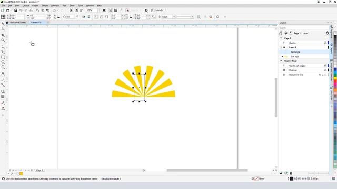Screen dimensions: 337x189
Task: Toggle lock on Desktop layer
Action: 325,70
